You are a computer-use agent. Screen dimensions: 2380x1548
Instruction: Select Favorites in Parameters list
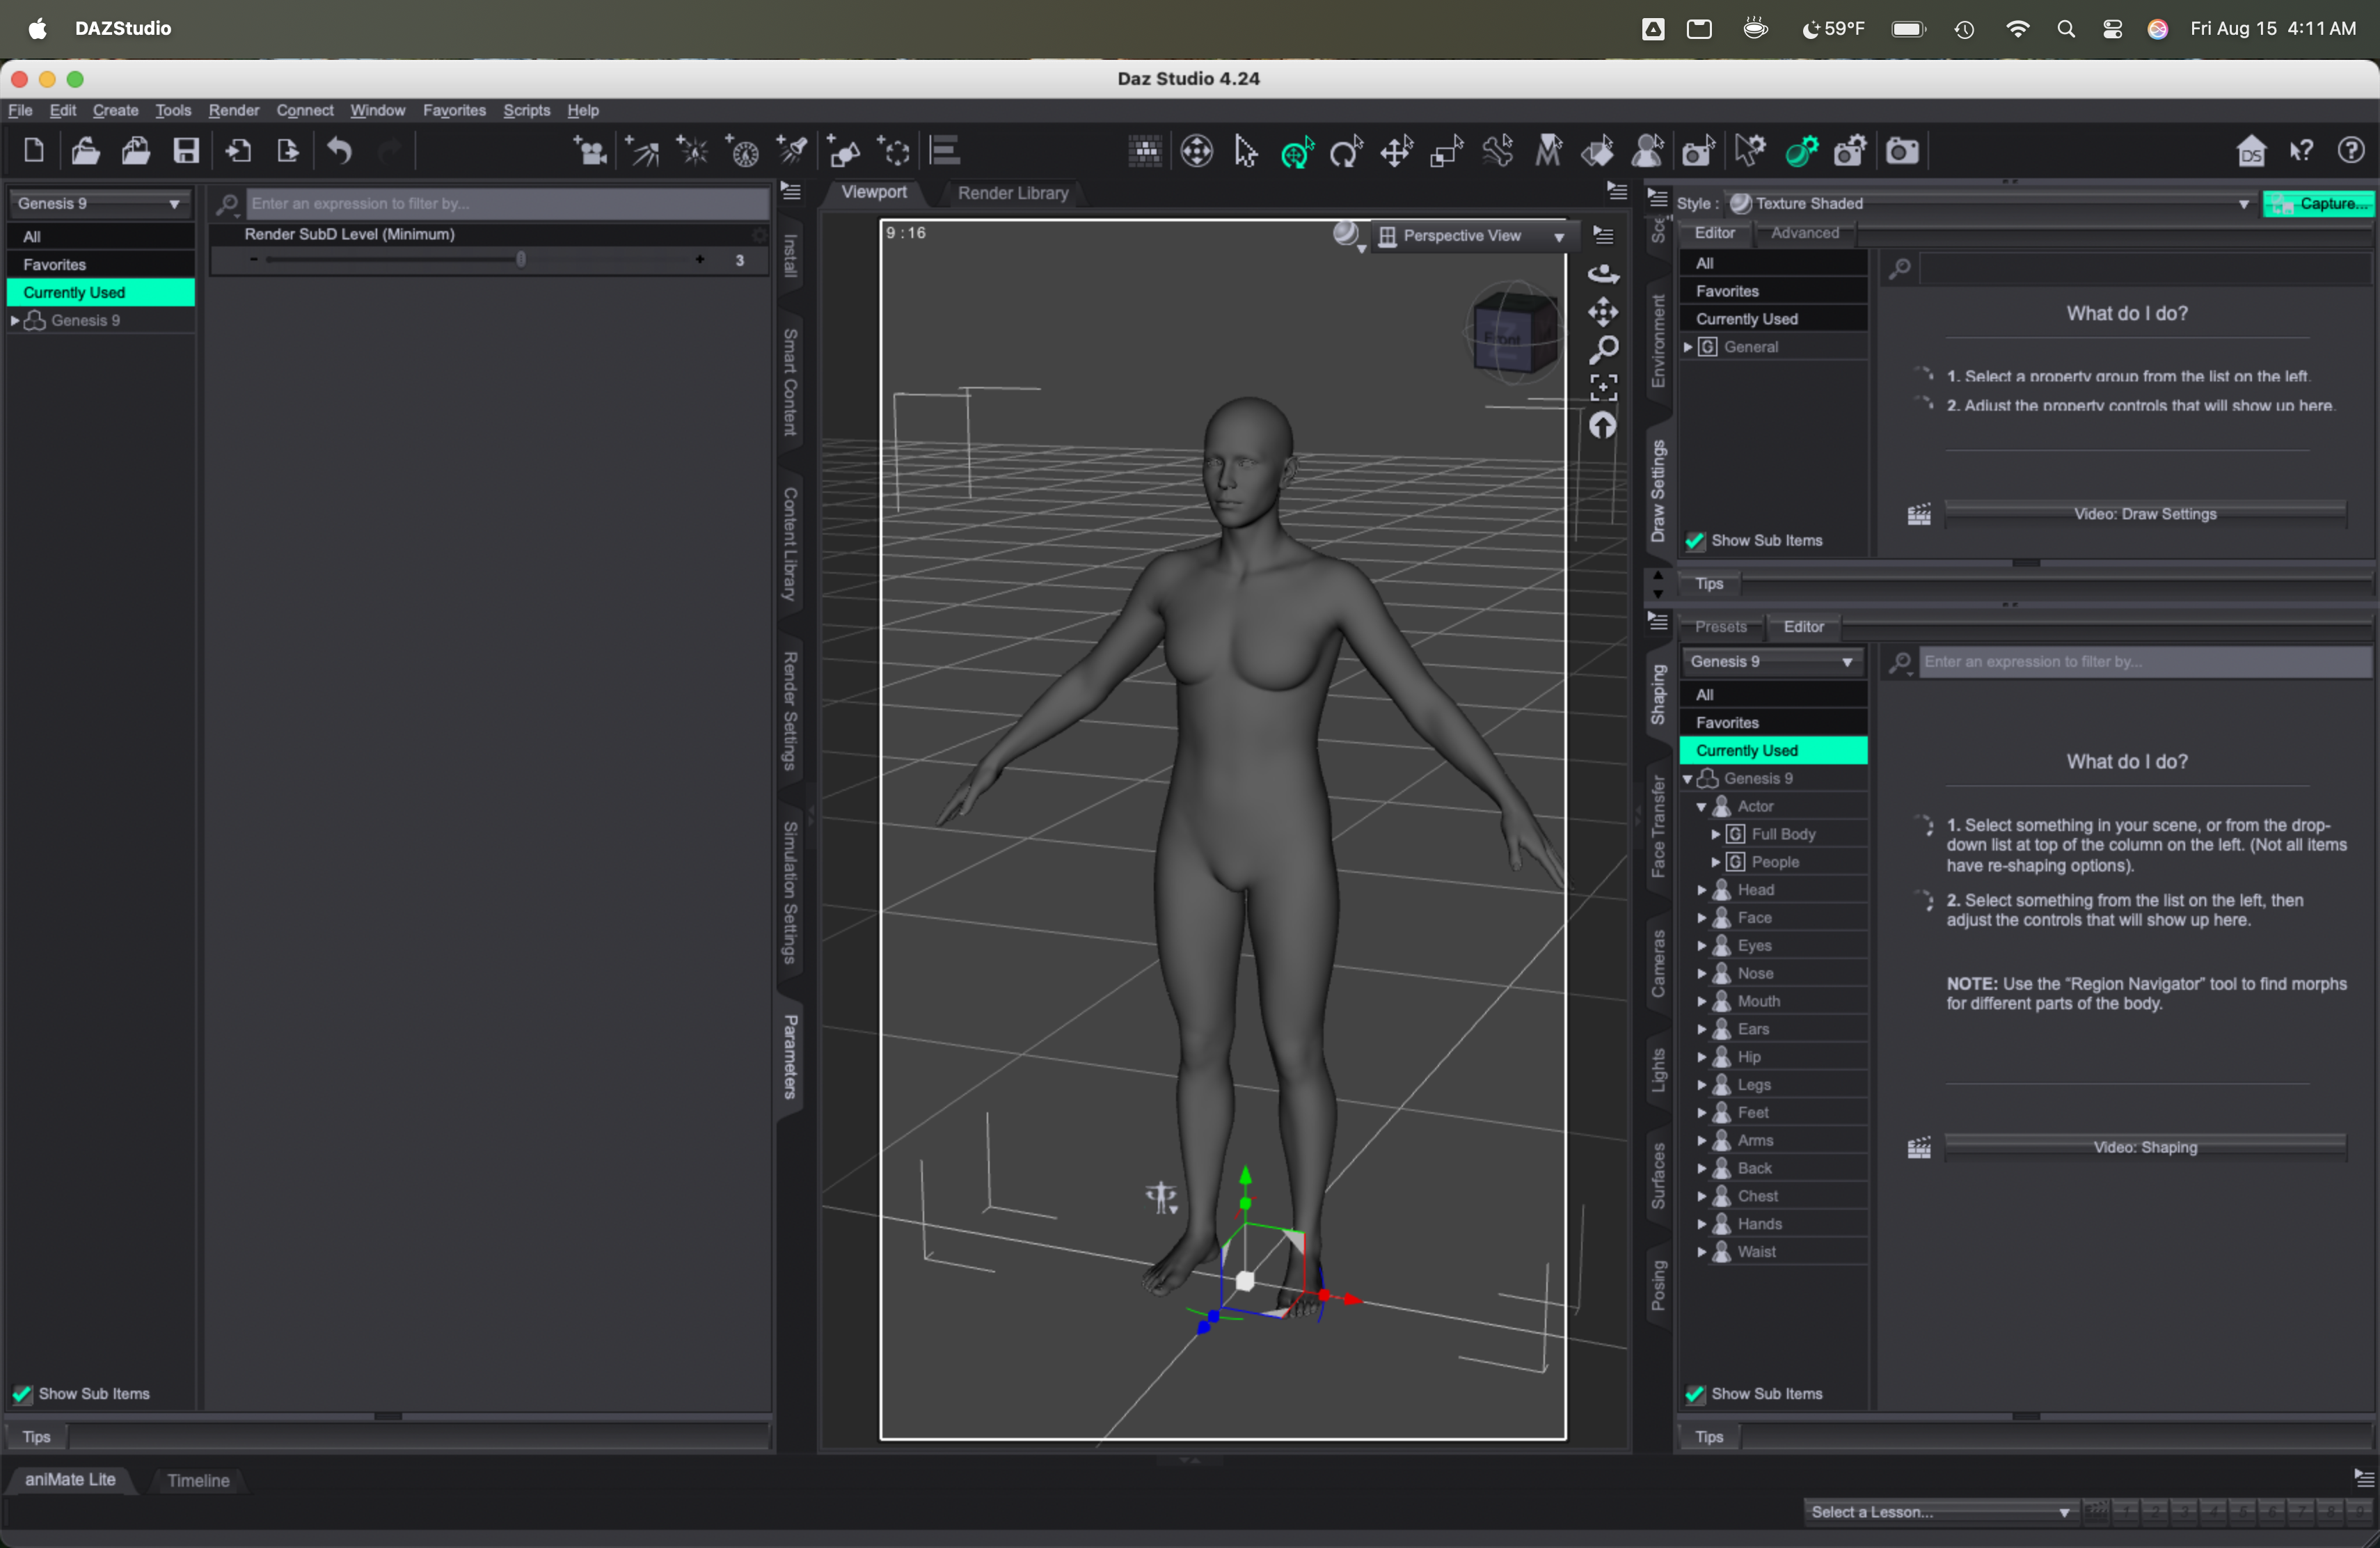[100, 265]
